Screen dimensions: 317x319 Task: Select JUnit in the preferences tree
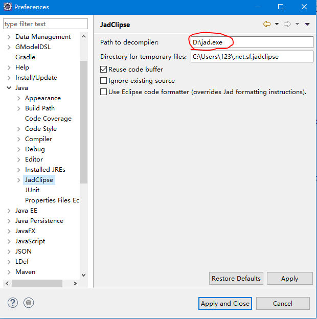click(x=32, y=190)
